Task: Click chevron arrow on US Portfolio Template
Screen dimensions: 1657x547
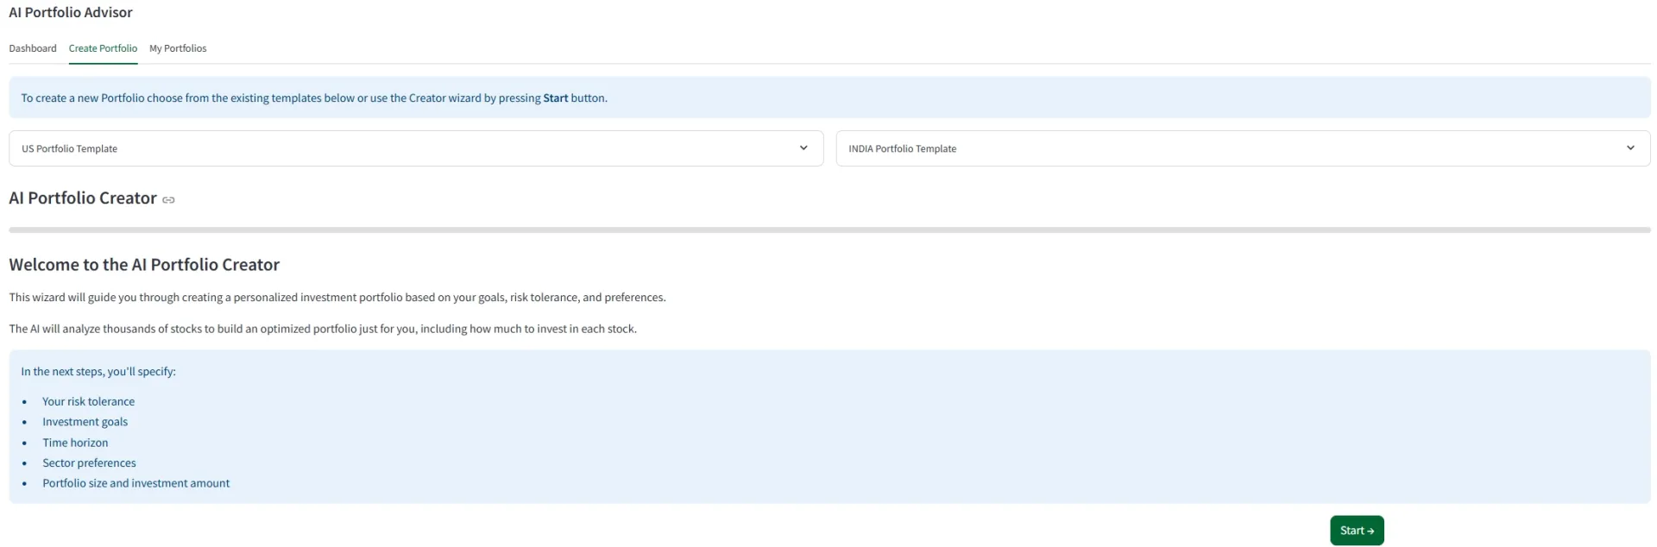Action: pyautogui.click(x=803, y=148)
